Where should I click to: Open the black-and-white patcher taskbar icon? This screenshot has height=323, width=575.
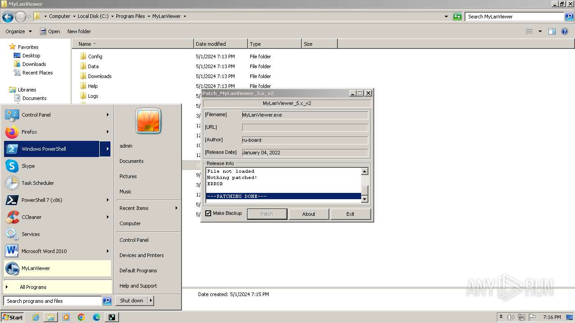pyautogui.click(x=112, y=317)
